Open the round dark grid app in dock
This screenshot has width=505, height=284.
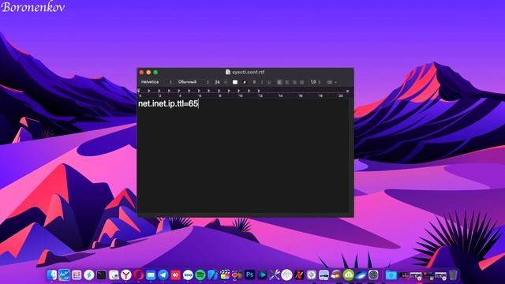(x=373, y=275)
